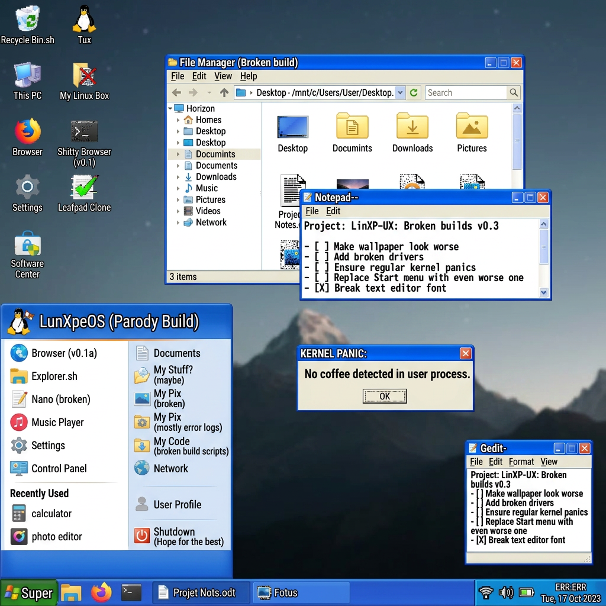Image resolution: width=606 pixels, height=606 pixels.
Task: Open File menu in File Manager
Action: (178, 76)
